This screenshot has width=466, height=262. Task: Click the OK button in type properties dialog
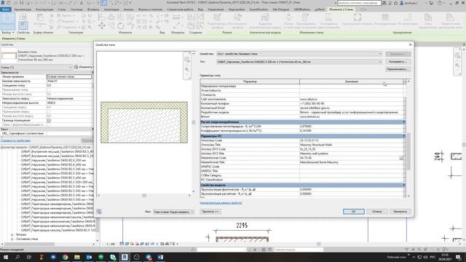[353, 212]
